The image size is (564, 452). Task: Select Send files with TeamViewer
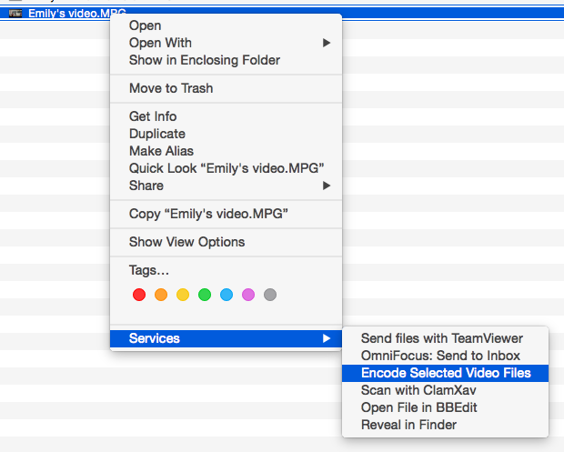tap(442, 338)
